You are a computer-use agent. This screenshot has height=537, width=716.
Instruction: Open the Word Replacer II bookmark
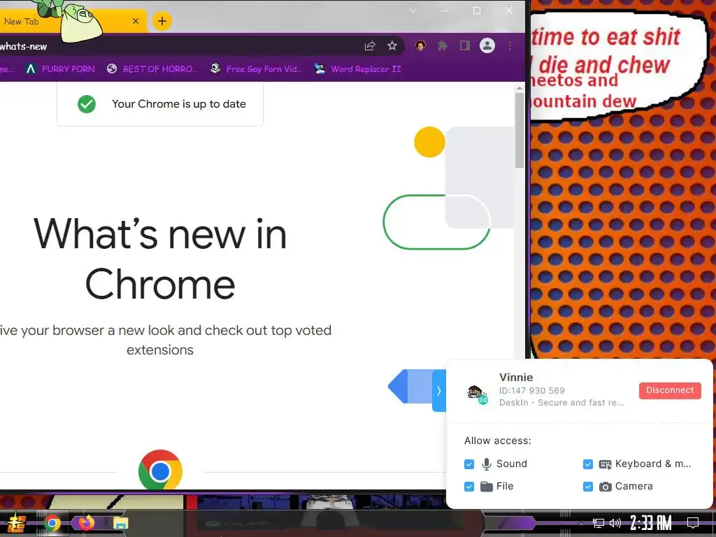click(357, 69)
